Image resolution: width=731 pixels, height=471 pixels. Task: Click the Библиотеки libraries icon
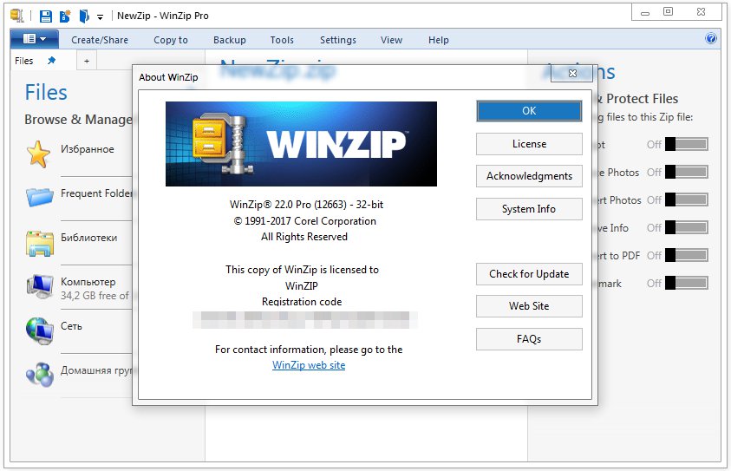[x=40, y=243]
